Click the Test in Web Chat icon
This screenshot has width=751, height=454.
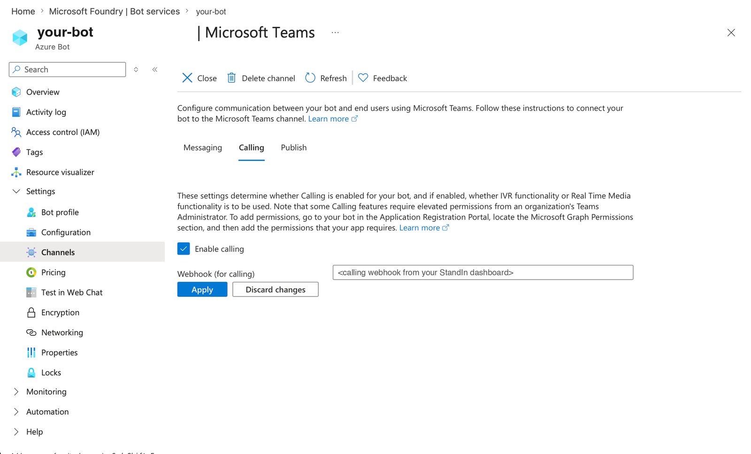click(31, 293)
